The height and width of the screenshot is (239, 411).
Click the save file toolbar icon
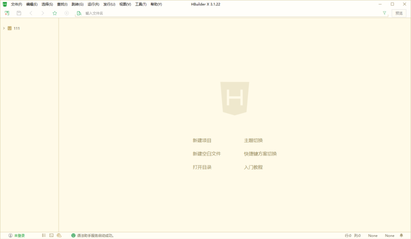pyautogui.click(x=19, y=13)
